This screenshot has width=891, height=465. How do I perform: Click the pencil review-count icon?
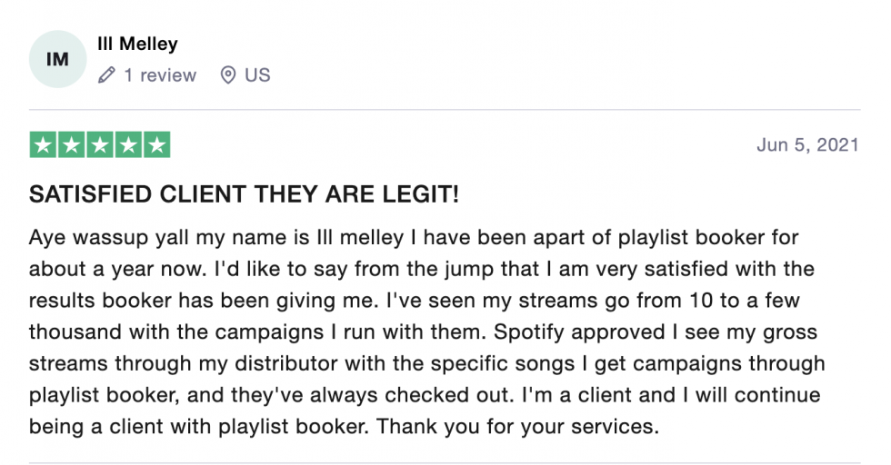click(x=106, y=75)
